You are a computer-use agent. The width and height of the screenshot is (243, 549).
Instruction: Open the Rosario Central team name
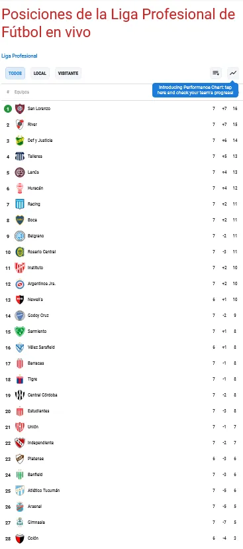pyautogui.click(x=42, y=252)
